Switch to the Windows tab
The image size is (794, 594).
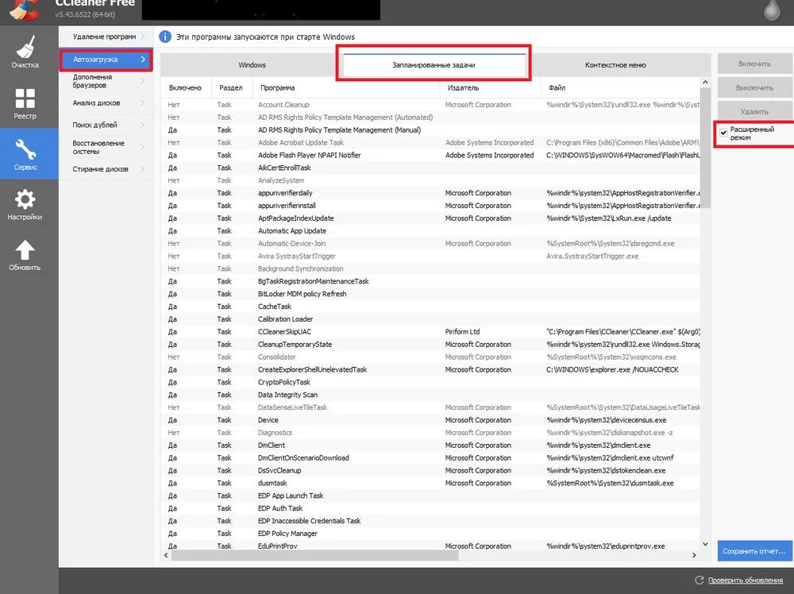point(252,65)
